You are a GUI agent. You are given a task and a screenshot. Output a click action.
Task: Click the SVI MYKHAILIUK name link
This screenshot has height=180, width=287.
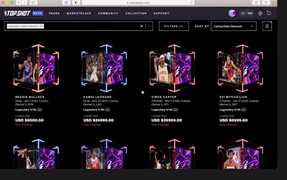click(234, 97)
